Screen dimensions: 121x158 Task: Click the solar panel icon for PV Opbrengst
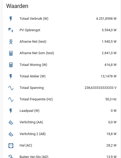[x=11, y=30]
